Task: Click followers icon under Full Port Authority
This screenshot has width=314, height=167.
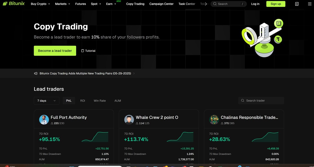Action: click(x=52, y=123)
